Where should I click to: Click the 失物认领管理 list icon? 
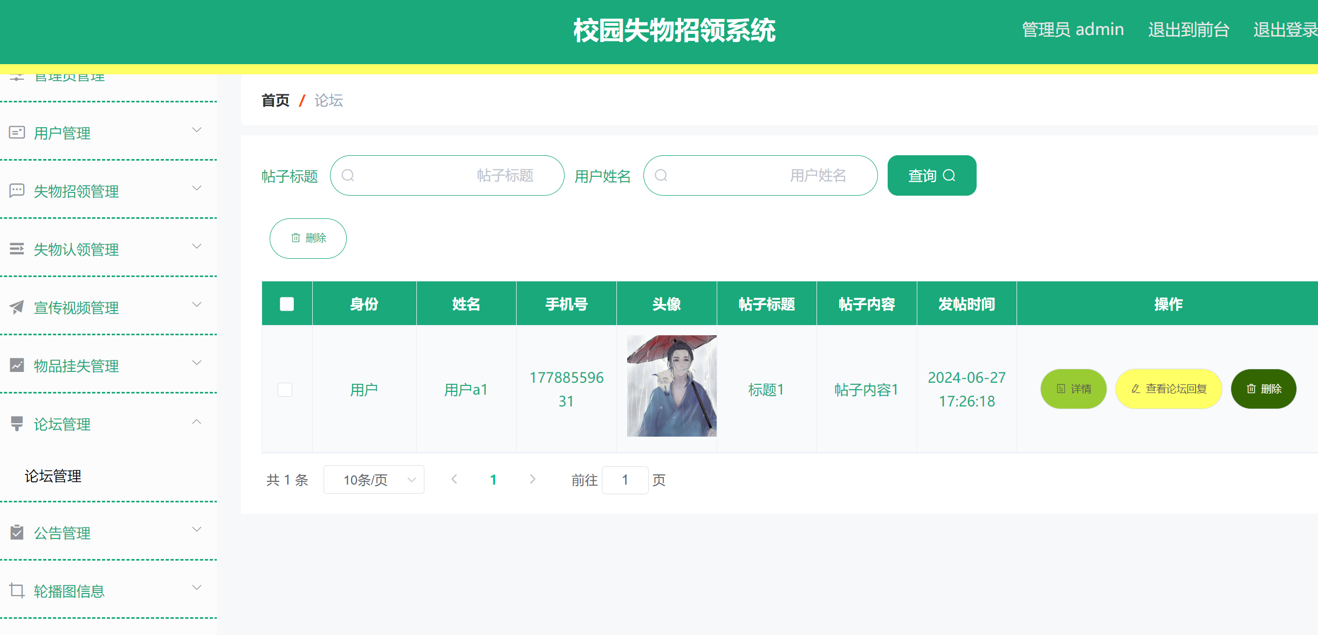click(x=17, y=249)
